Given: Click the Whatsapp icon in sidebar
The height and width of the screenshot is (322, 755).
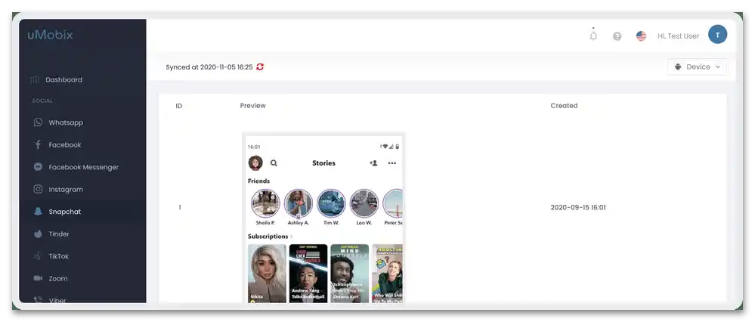Looking at the screenshot, I should point(38,122).
